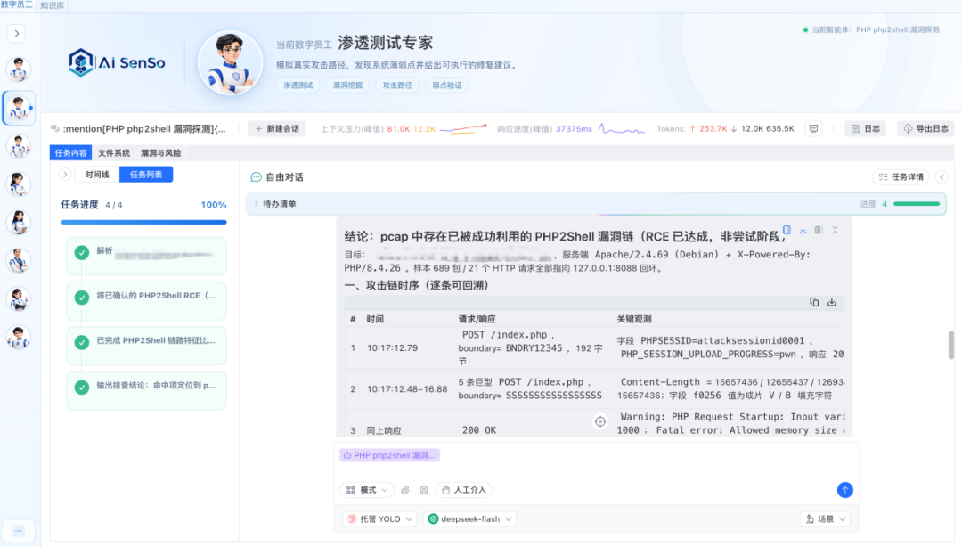Viewport: 962px width, 547px height.
Task: Open the deepseek-flash model dropdown
Action: (470, 518)
